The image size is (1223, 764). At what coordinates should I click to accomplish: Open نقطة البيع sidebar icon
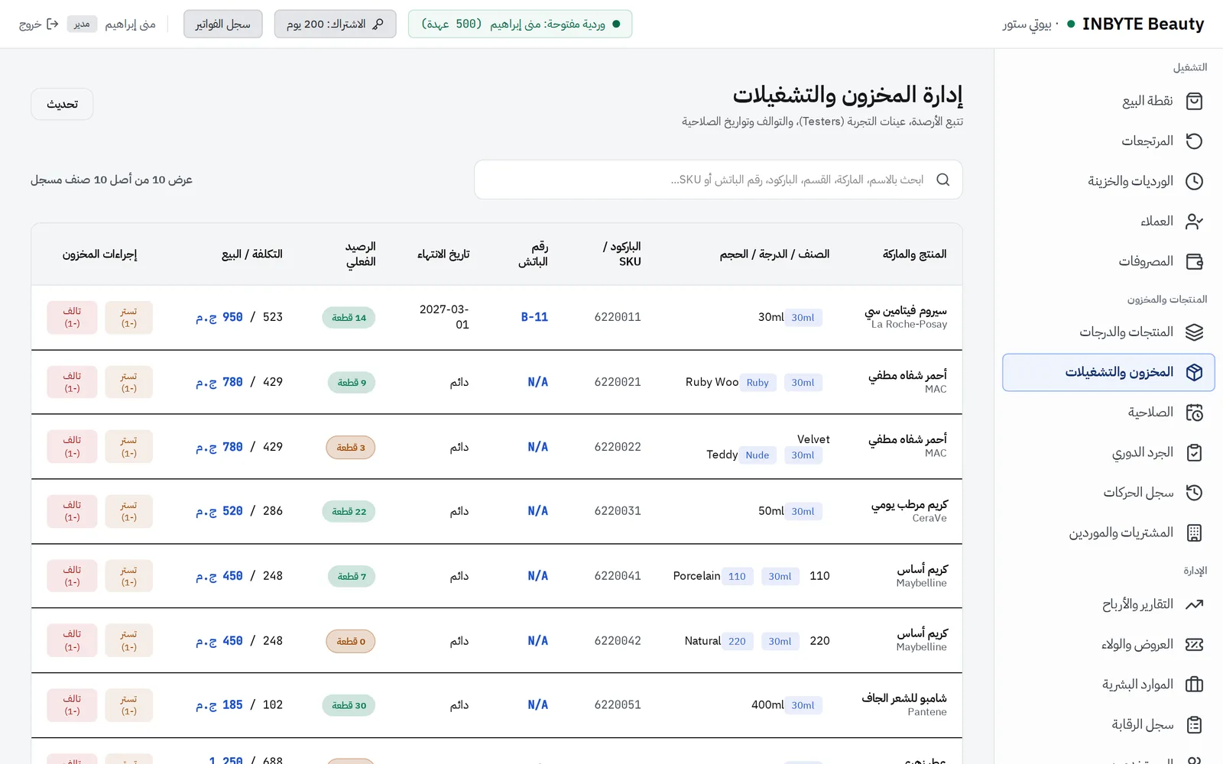click(x=1194, y=101)
